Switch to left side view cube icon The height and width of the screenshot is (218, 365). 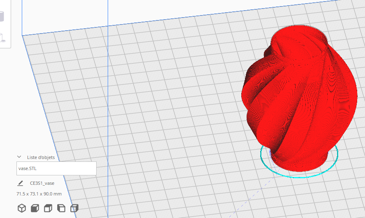click(61, 208)
